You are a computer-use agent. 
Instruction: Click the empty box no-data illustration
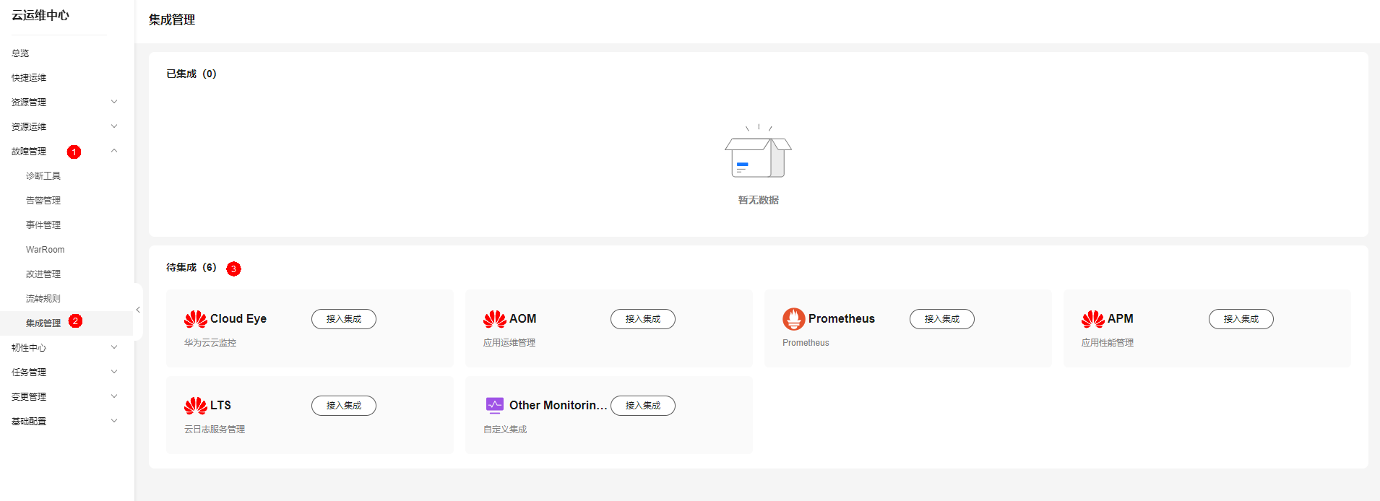pos(758,152)
